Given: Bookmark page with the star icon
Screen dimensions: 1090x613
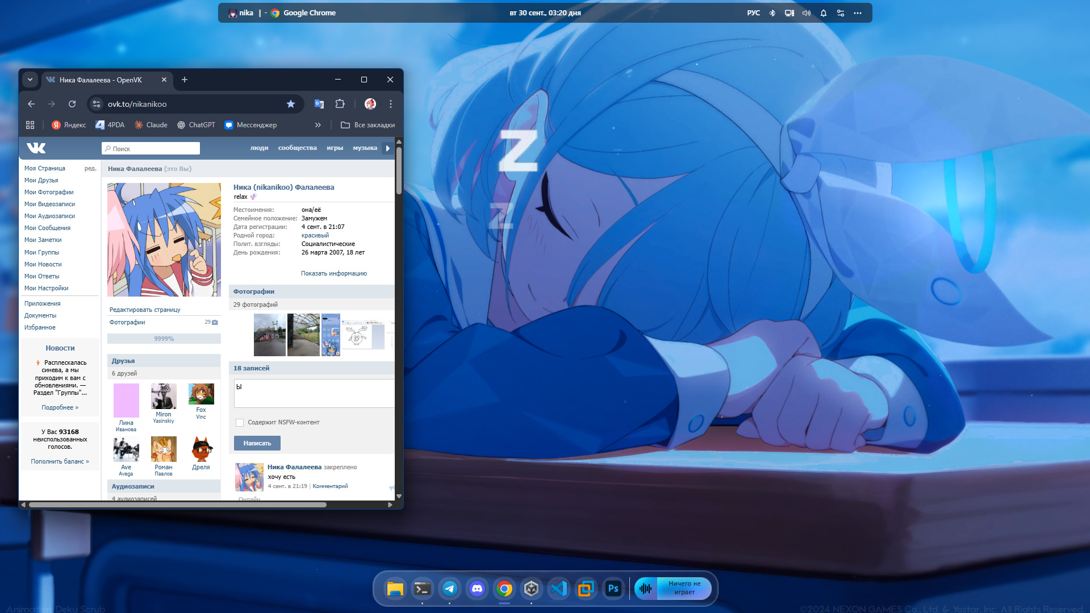Looking at the screenshot, I should [x=291, y=104].
